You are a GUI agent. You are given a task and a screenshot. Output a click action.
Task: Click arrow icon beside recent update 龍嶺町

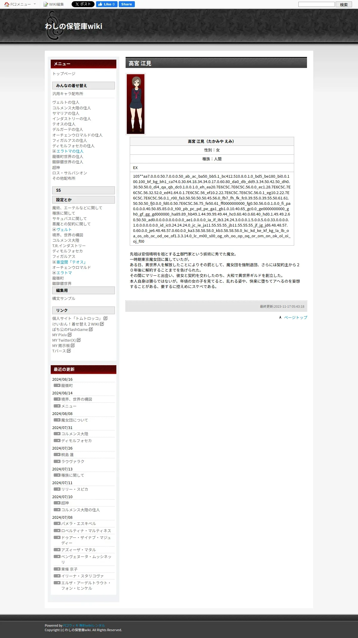tap(57, 385)
